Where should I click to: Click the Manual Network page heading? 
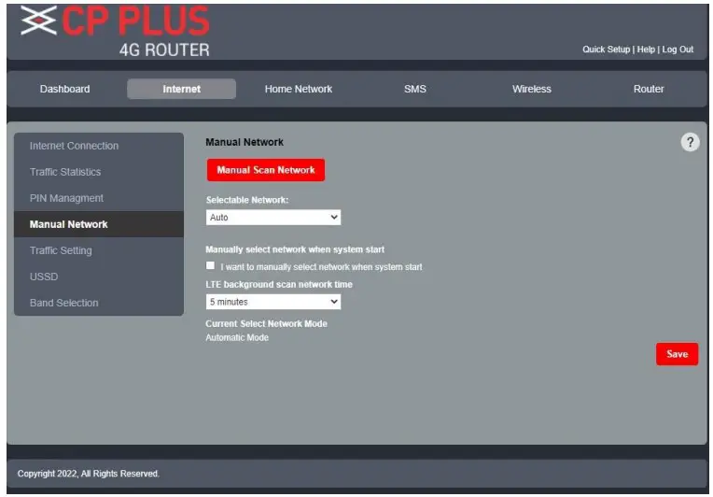click(245, 142)
